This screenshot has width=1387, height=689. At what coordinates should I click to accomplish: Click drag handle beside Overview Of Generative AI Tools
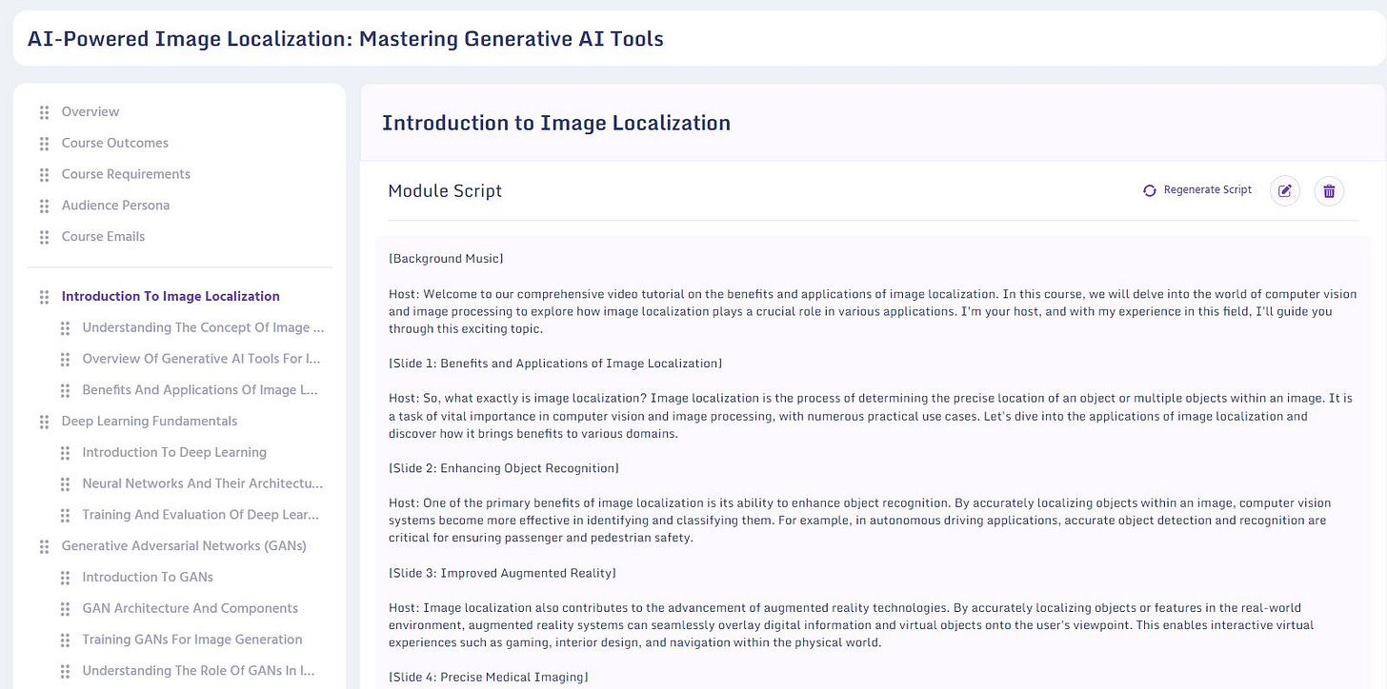click(x=65, y=360)
